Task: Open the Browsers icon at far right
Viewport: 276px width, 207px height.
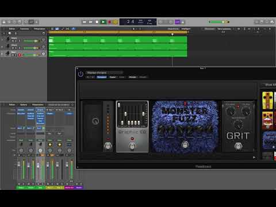Action: pyautogui.click(x=272, y=22)
